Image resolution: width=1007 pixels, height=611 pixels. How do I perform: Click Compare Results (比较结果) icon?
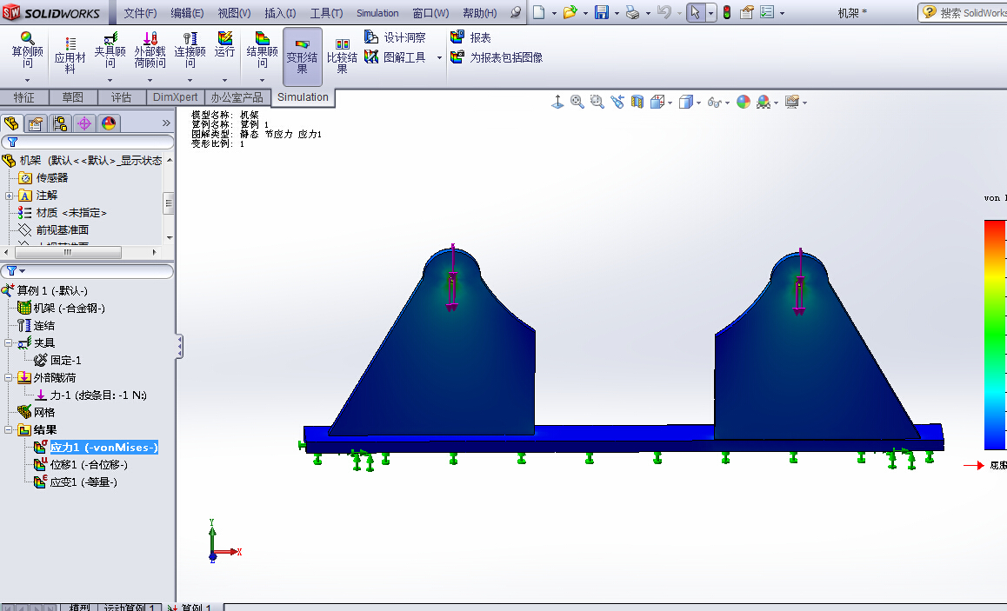343,56
